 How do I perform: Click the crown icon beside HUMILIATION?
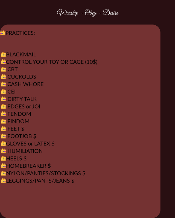3,151
